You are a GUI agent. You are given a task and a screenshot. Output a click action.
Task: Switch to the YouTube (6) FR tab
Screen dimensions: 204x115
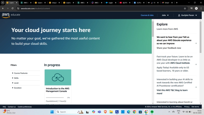click(125, 3)
